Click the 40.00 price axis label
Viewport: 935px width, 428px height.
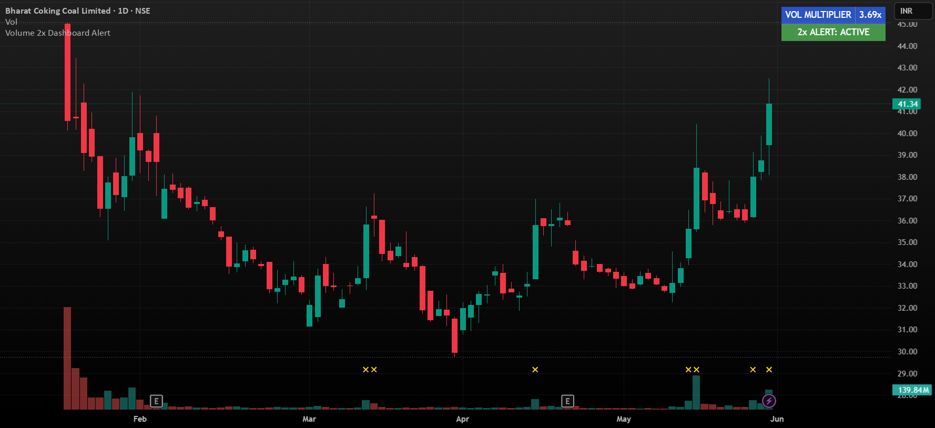tap(907, 134)
